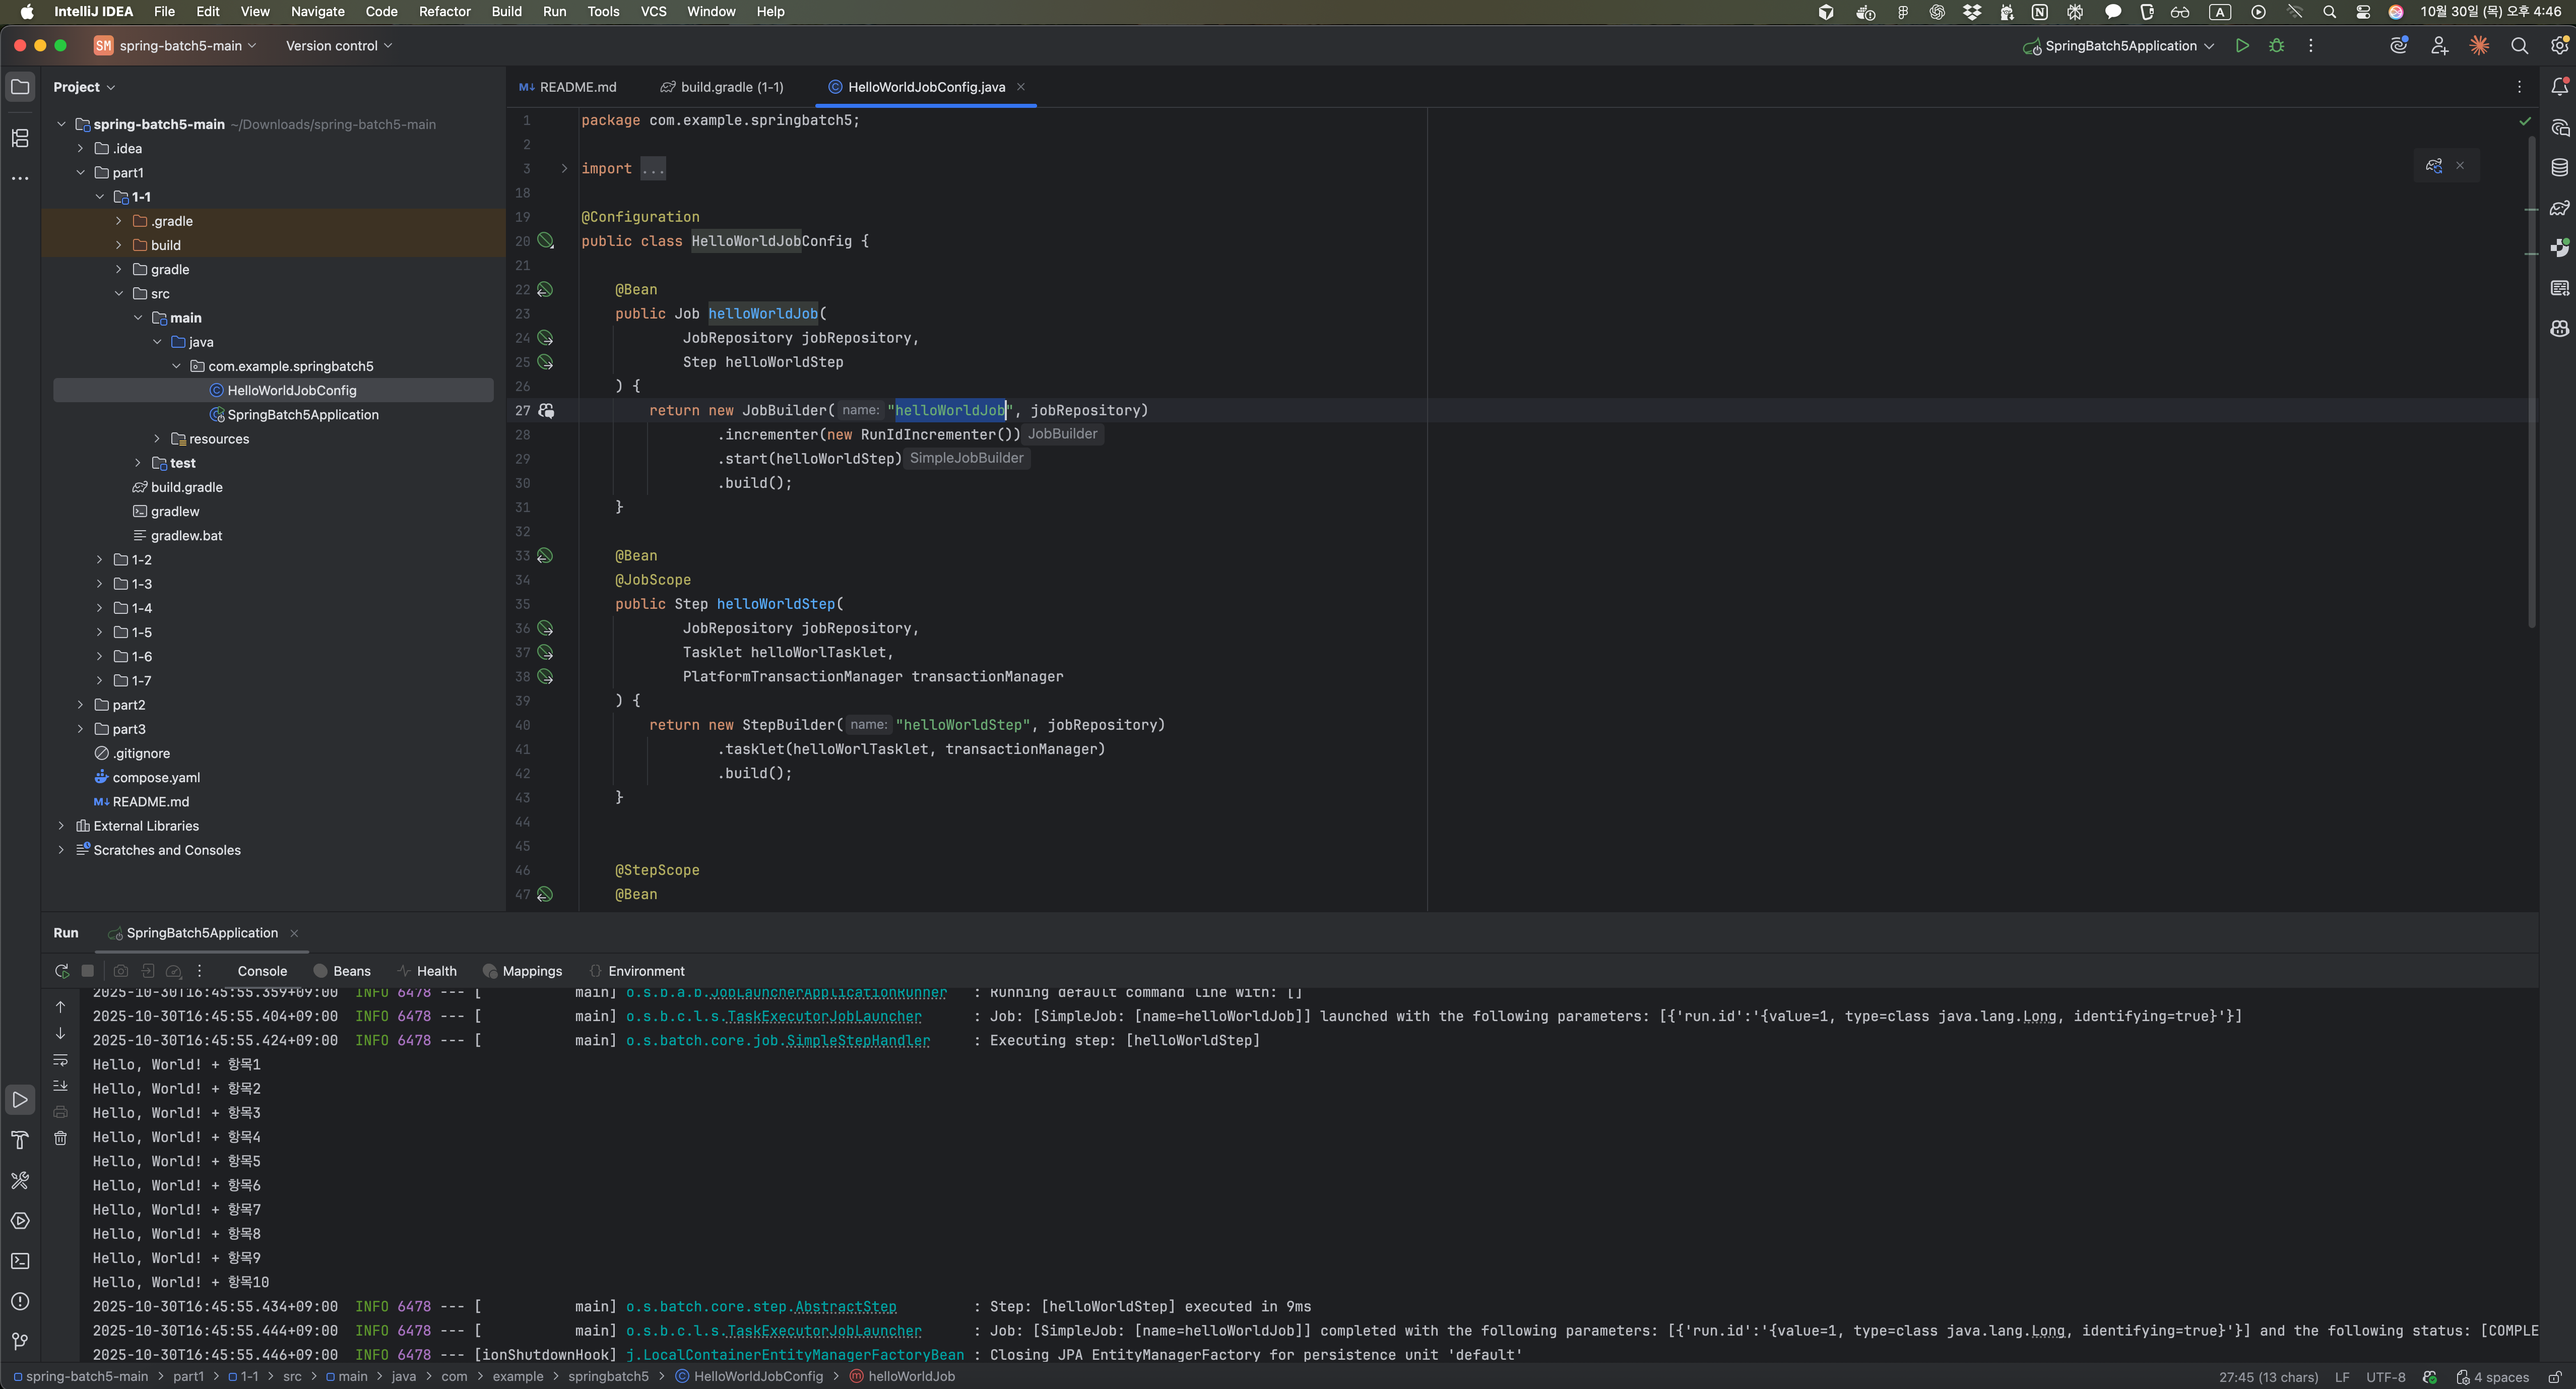
Task: Open the SpringBatch5Application run configuration dropdown
Action: click(2119, 46)
